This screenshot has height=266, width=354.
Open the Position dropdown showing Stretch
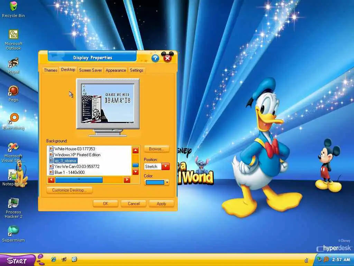click(x=157, y=167)
